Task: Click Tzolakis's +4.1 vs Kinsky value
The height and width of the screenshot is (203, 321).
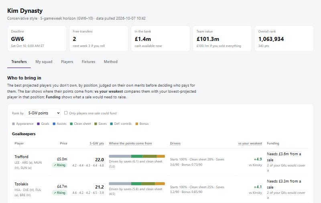Action: (x=258, y=187)
